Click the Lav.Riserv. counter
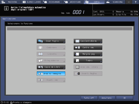The height and width of the screenshot is (104, 139). pos(104,14)
